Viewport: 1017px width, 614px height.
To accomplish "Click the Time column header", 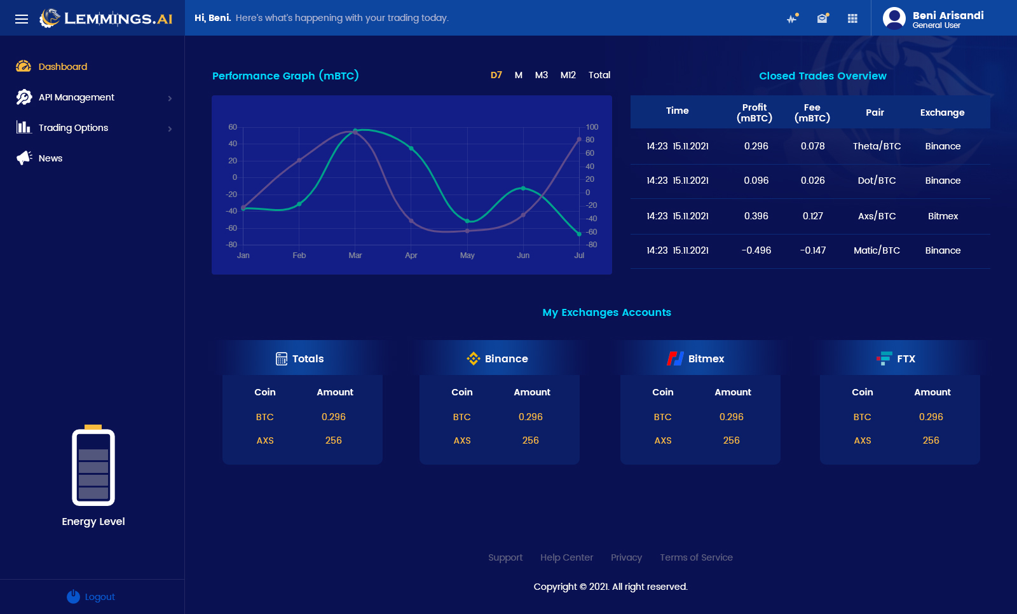I will (678, 111).
